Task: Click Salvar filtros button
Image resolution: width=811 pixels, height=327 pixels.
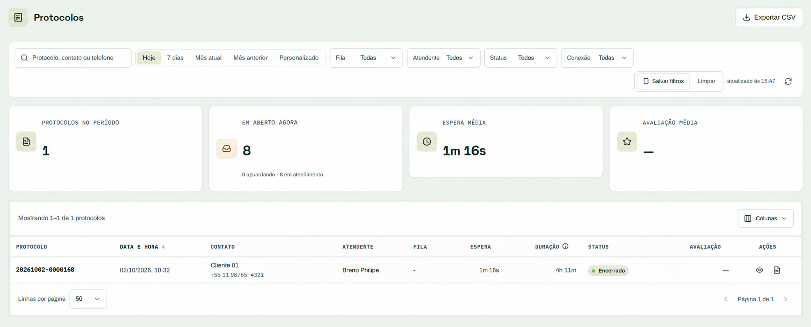Action: (x=663, y=81)
